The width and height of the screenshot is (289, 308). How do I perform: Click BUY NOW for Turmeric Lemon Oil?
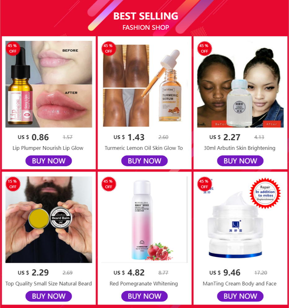point(144,161)
